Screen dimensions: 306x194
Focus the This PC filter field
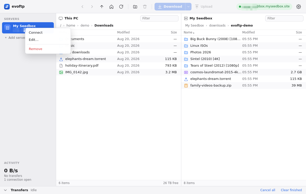(x=159, y=18)
